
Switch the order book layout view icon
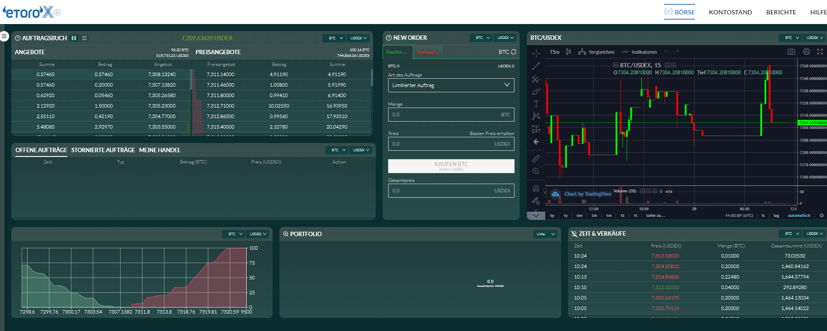(84, 38)
